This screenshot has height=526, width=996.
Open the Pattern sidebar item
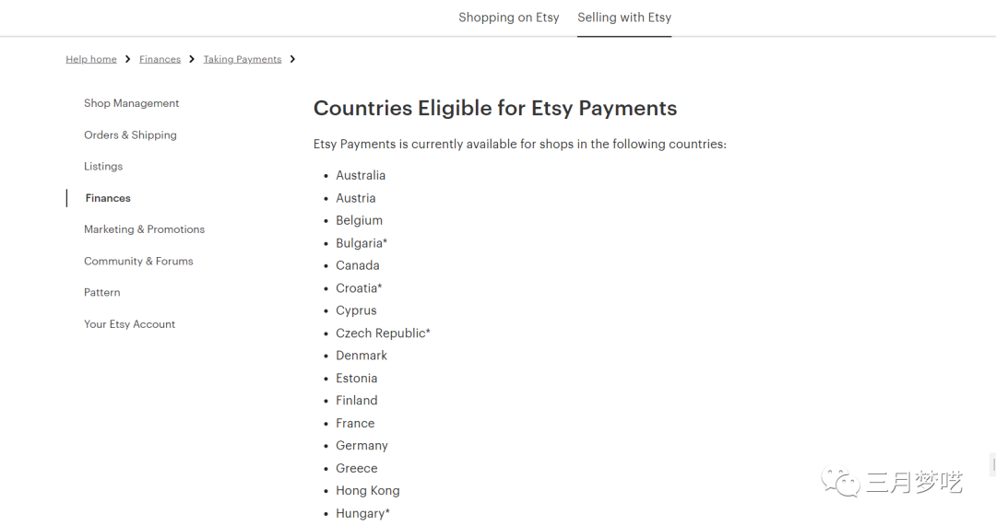point(101,293)
